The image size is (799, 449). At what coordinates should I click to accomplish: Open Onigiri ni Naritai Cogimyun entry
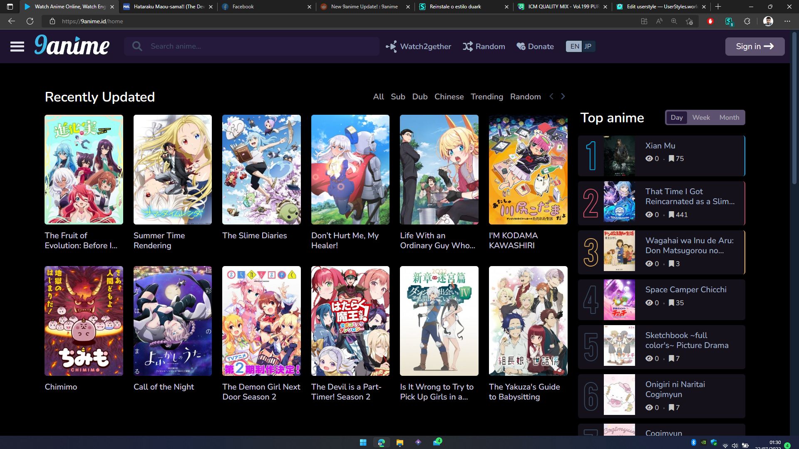click(x=661, y=396)
